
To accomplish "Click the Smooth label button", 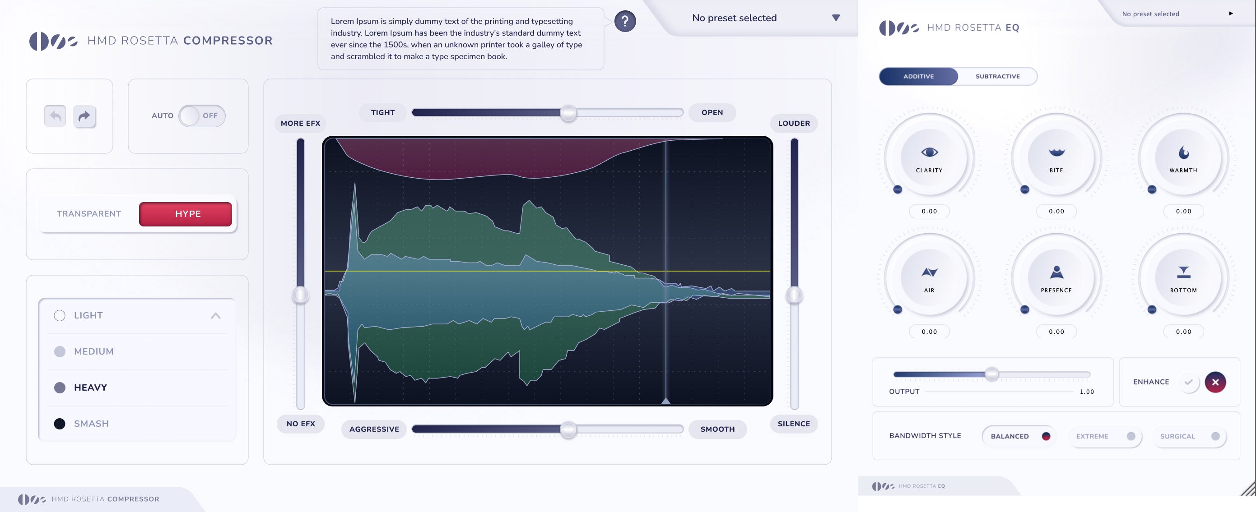I will (717, 429).
